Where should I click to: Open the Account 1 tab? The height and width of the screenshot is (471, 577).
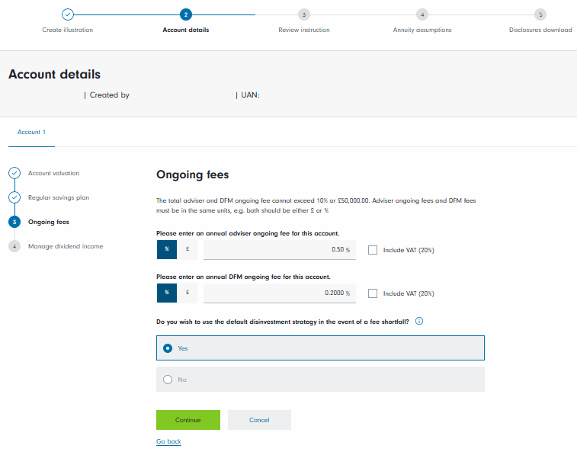point(31,132)
